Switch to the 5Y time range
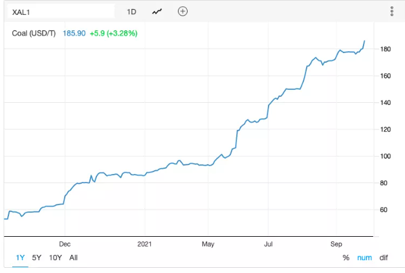The image size is (405, 273). point(37,257)
